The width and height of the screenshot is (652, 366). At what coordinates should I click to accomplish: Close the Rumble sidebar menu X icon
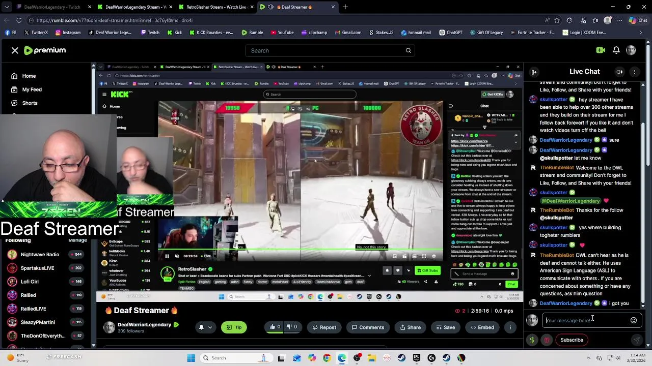[15, 50]
